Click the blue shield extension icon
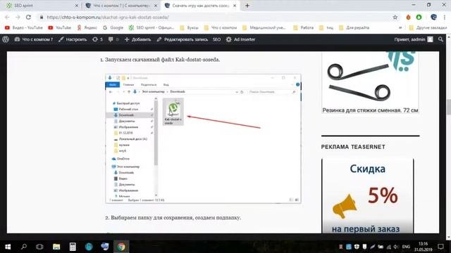 pos(433,17)
